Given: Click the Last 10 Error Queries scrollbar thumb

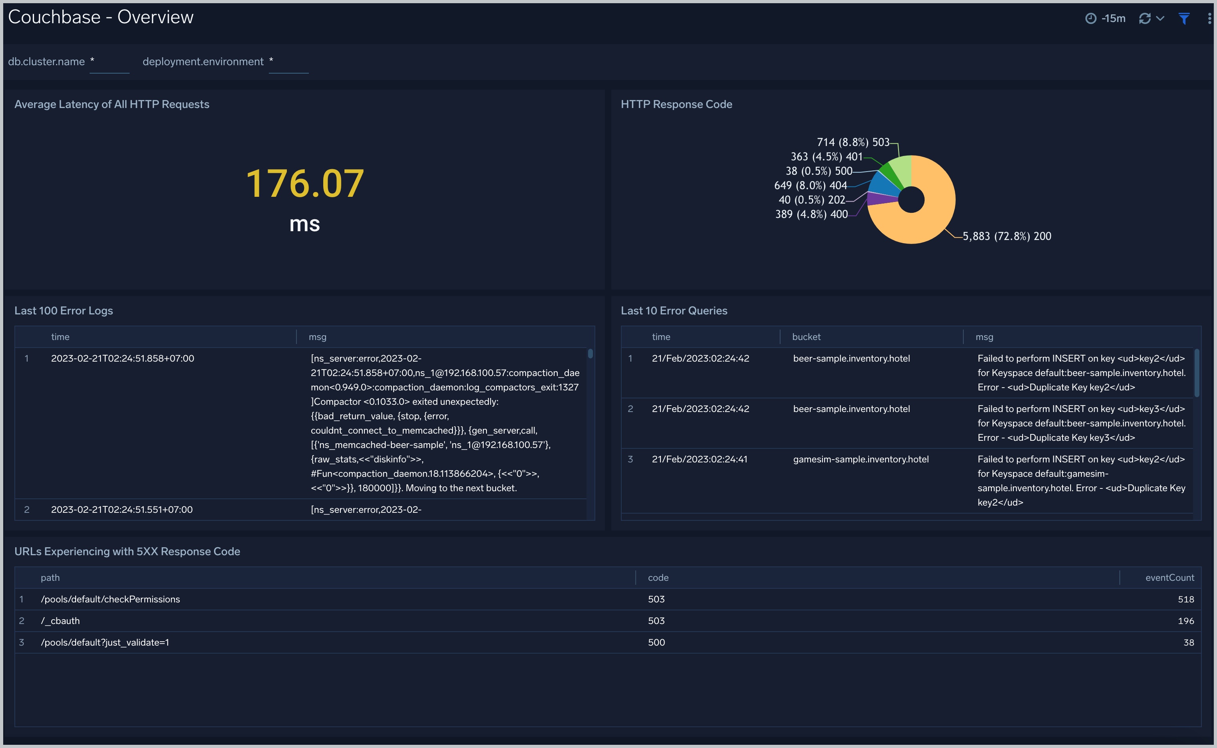Looking at the screenshot, I should (1197, 373).
